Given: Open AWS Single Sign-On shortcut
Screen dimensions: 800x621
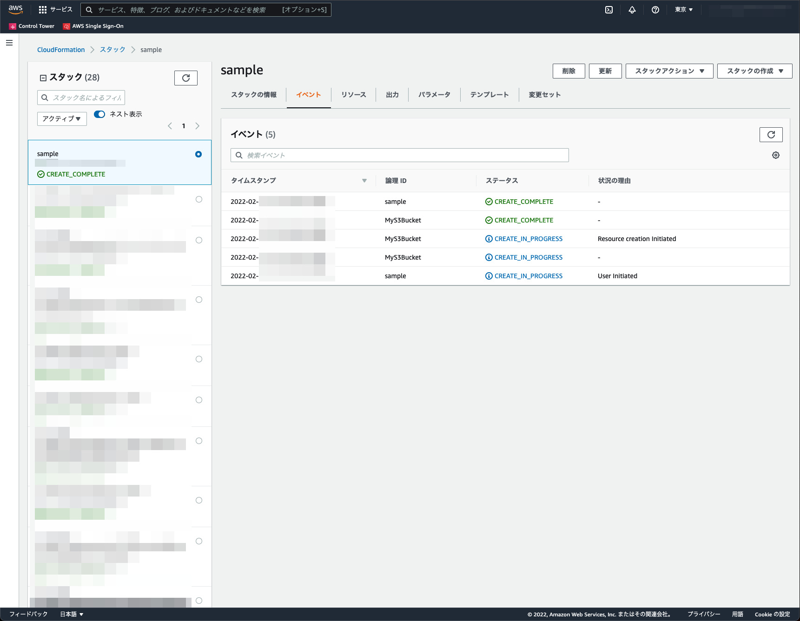Looking at the screenshot, I should click(93, 26).
